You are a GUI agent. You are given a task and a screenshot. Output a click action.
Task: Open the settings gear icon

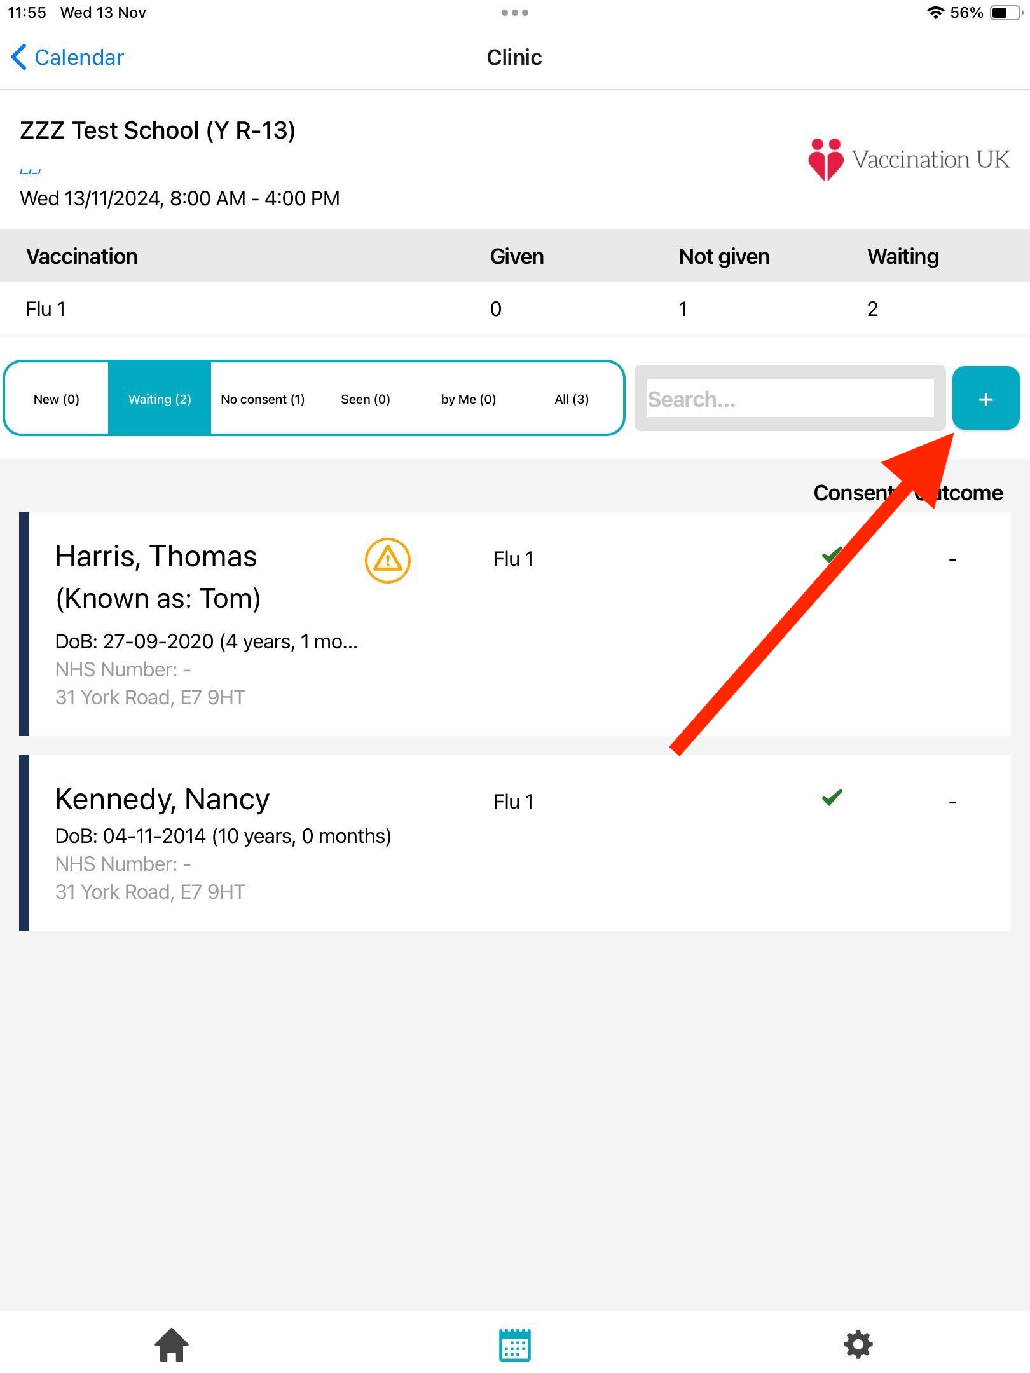(x=858, y=1344)
